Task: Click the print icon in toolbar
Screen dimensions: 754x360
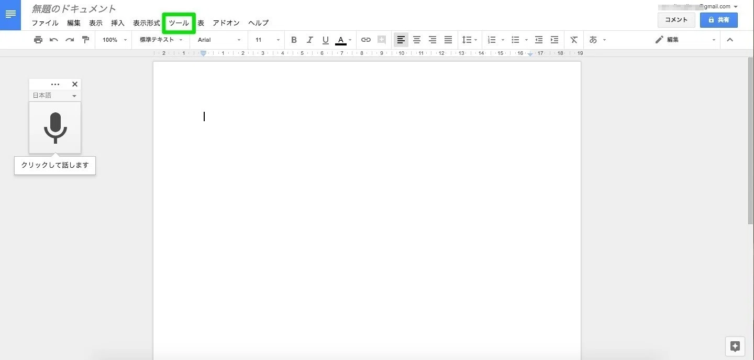Action: (x=38, y=40)
